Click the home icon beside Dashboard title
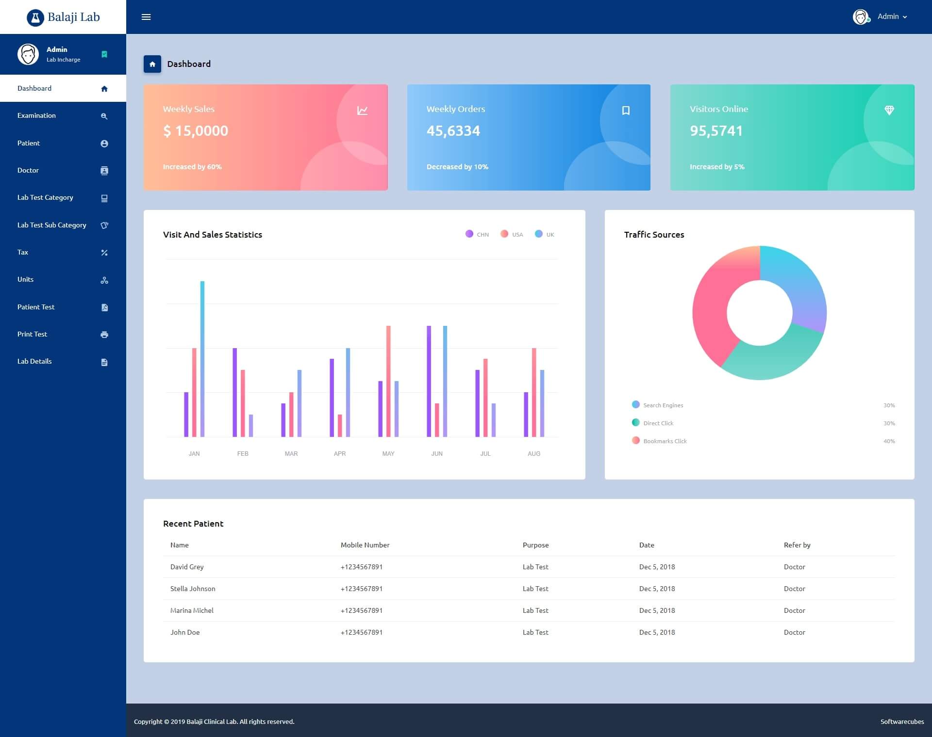The image size is (932, 737). 152,64
